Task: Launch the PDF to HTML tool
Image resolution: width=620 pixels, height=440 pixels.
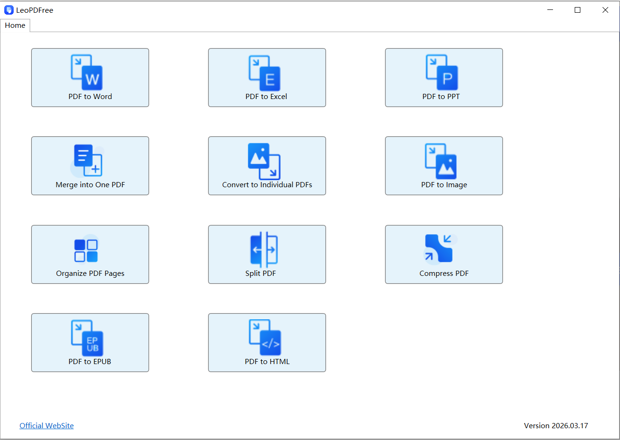Action: click(x=267, y=342)
